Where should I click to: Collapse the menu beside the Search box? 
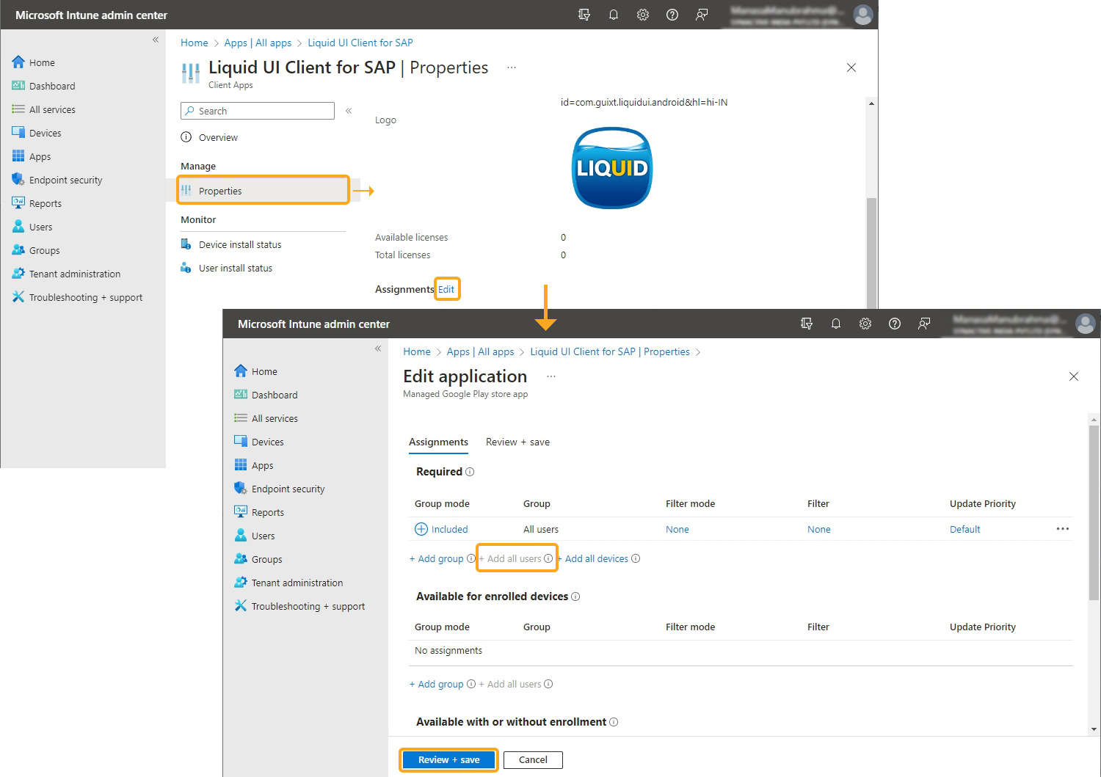[349, 111]
